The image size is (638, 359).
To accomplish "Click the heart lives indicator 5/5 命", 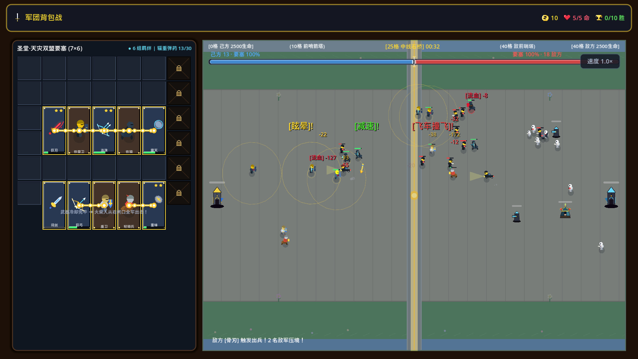I will 577,18.
